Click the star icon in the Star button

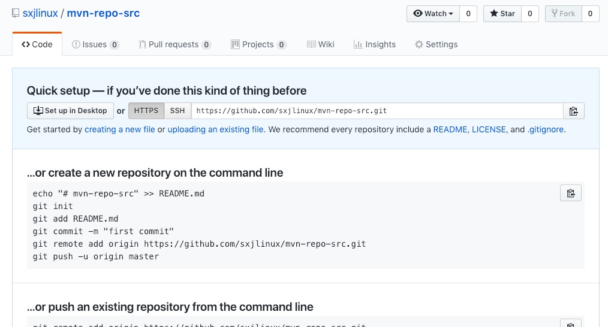493,13
